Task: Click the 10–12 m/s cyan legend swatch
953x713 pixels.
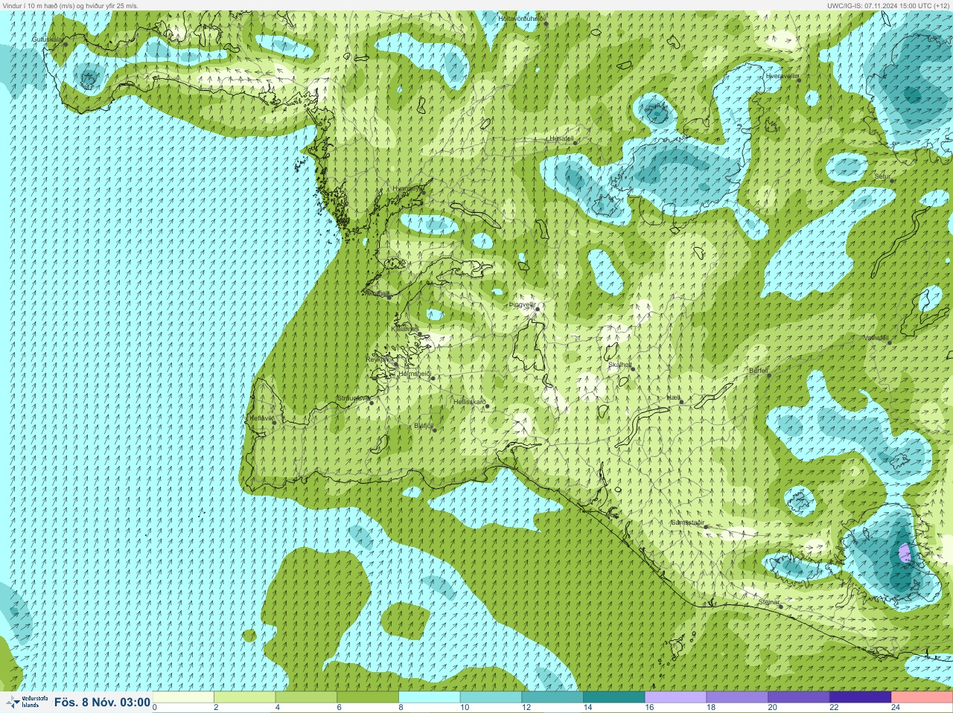Action: click(x=491, y=697)
